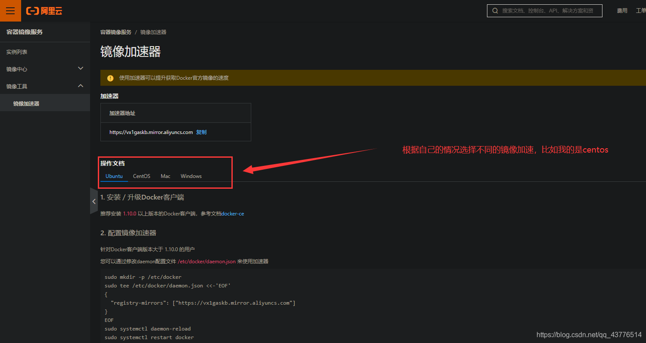The width and height of the screenshot is (646, 343).
Task: Switch to the Windows tab
Action: (x=191, y=176)
